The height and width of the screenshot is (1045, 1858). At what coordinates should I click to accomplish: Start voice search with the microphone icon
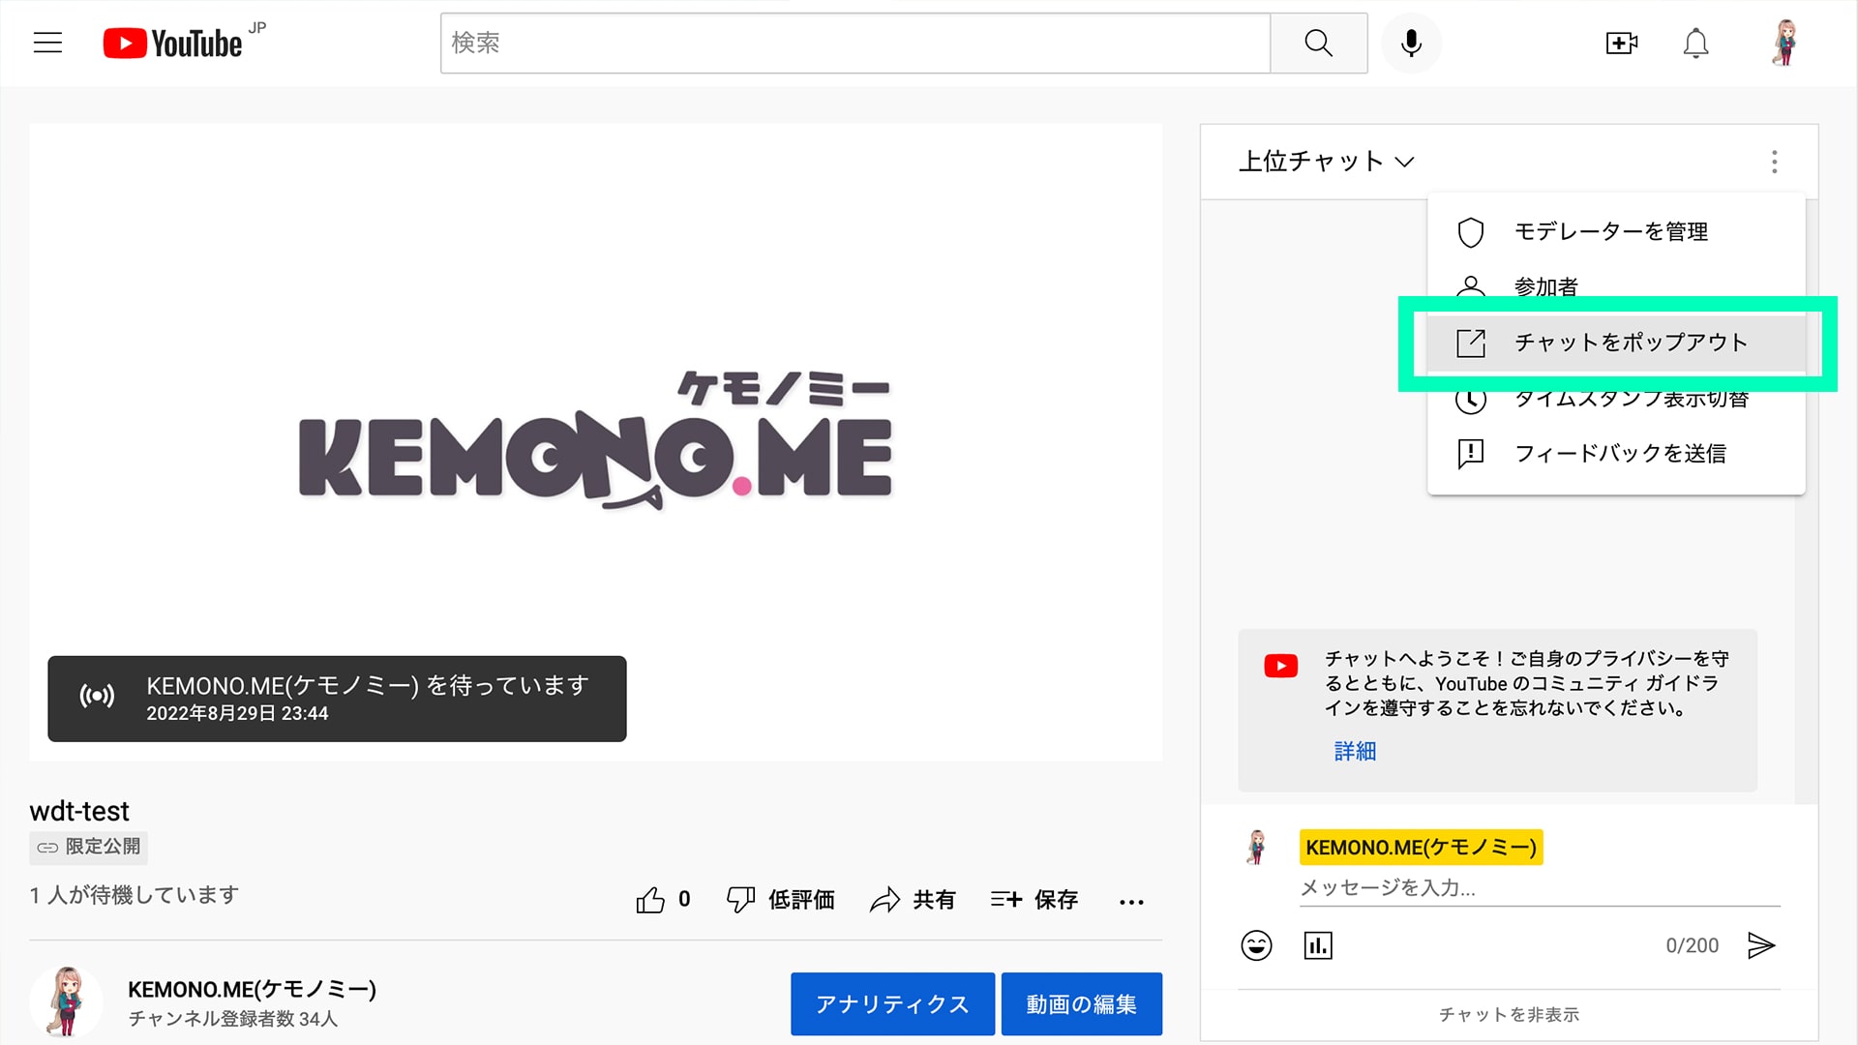pos(1411,43)
